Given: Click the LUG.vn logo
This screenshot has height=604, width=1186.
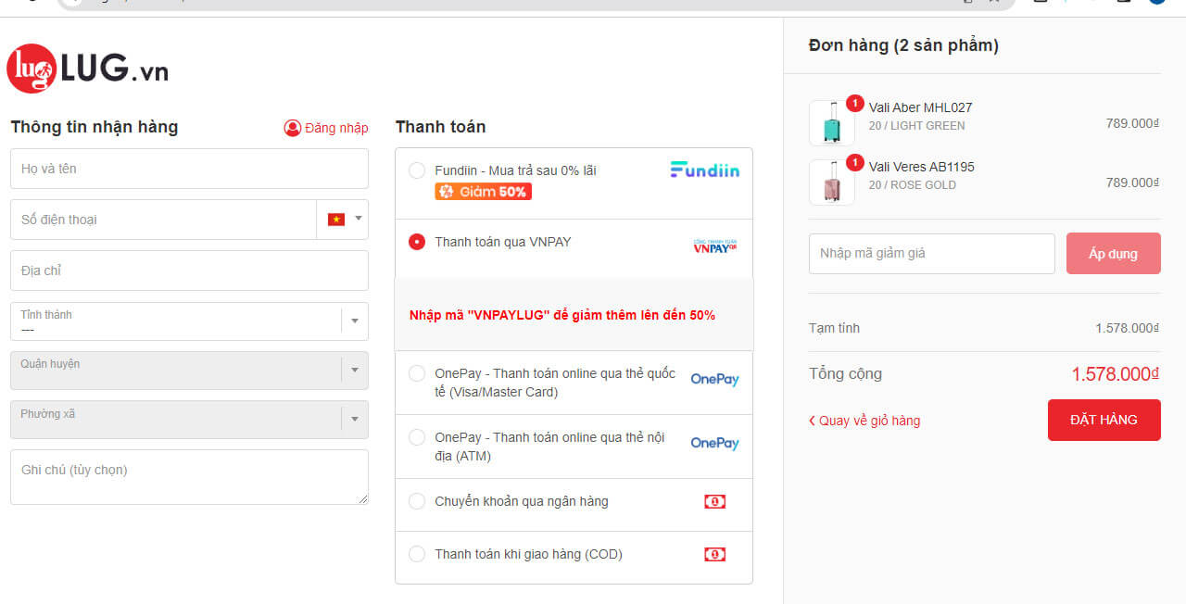Looking at the screenshot, I should coord(88,69).
